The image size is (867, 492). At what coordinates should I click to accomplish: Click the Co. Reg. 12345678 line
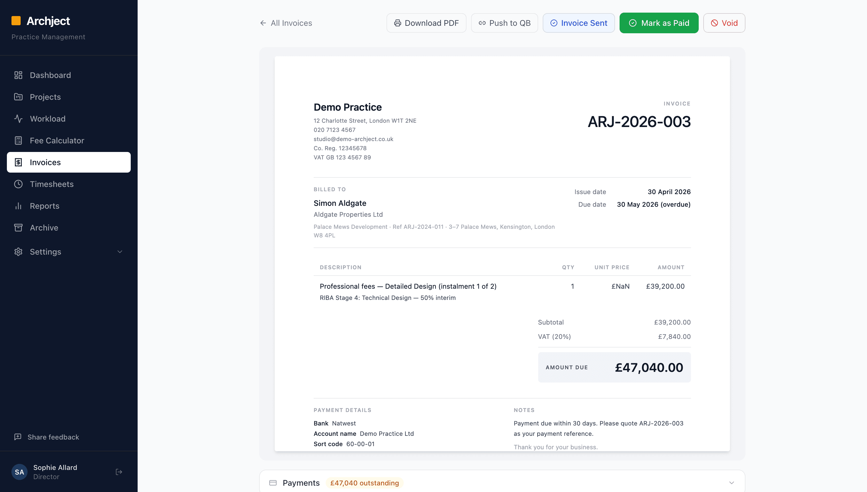[340, 148]
